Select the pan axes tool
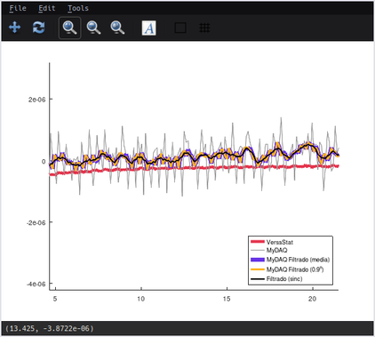This screenshot has width=375, height=337. point(15,28)
